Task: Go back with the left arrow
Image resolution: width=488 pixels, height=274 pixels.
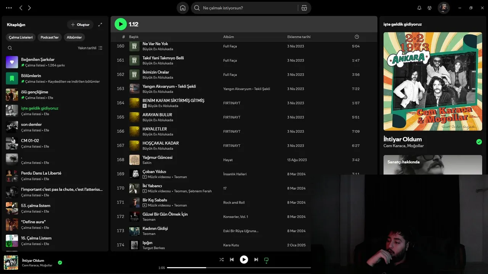Action: (21, 8)
